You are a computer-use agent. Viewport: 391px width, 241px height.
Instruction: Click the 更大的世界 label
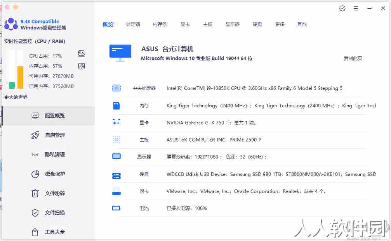pos(16,97)
